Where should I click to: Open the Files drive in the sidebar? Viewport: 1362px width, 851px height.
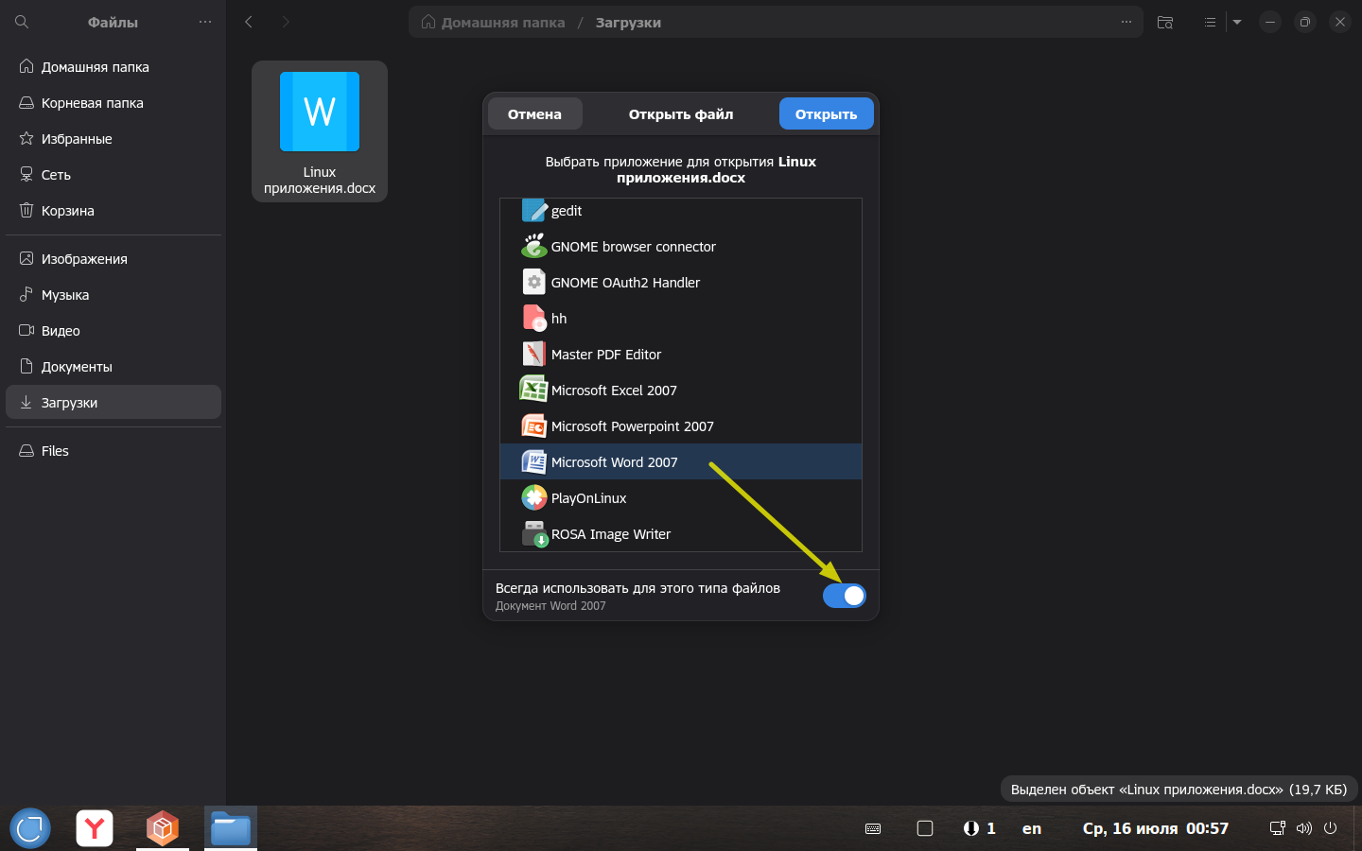pos(113,451)
